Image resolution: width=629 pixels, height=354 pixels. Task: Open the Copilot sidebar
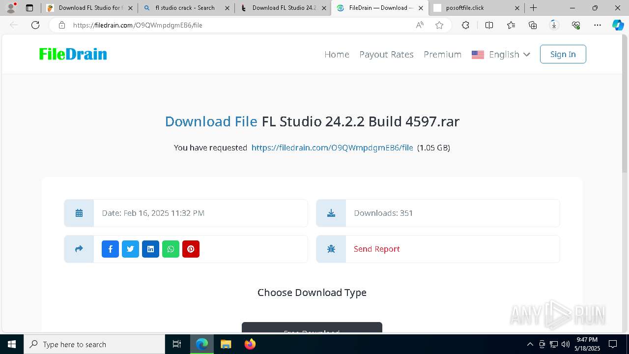618,25
